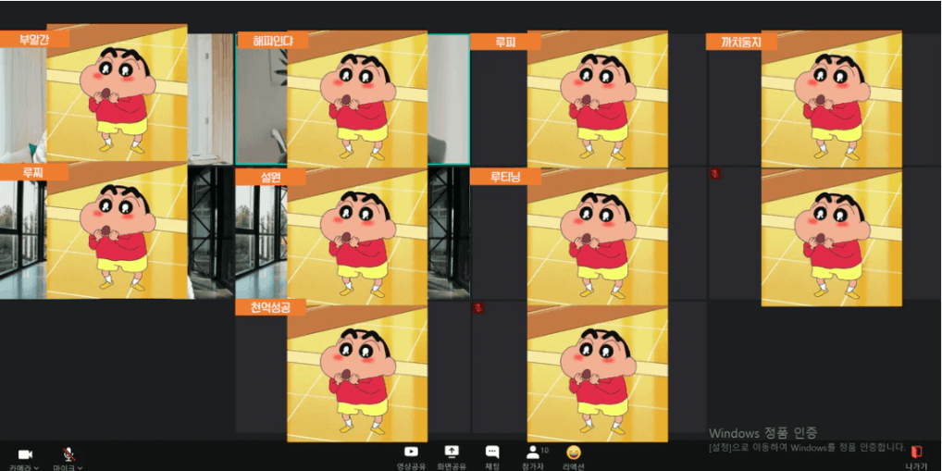Select the participant tile labeled 해피인다
The image size is (942, 471).
coord(352,98)
